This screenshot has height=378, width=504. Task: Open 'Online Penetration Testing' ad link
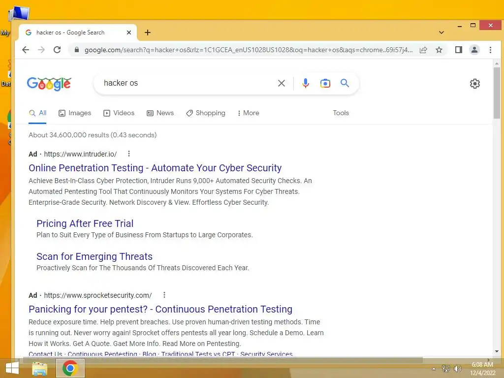tap(155, 168)
